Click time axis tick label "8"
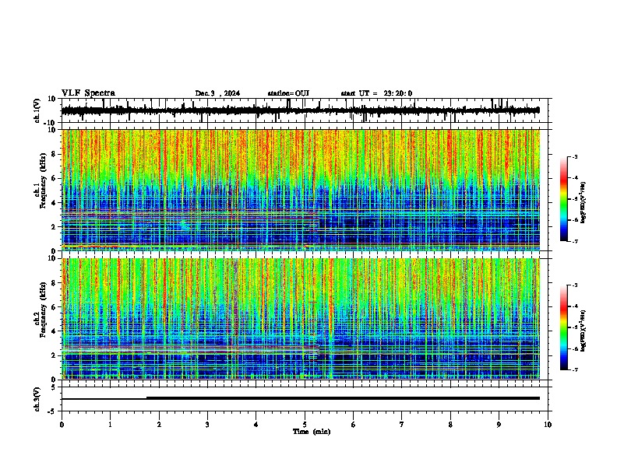 pos(450,425)
